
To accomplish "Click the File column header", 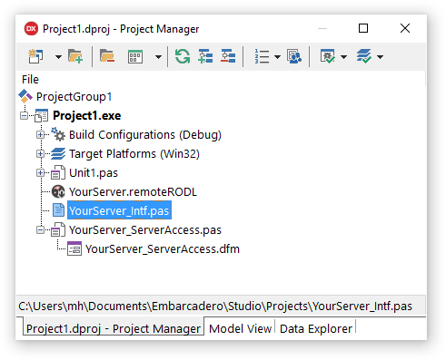I will click(30, 80).
